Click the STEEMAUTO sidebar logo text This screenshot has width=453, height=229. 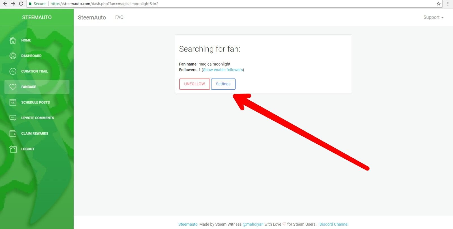[37, 18]
